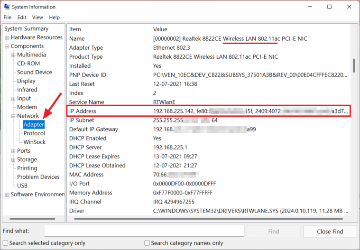Enable Search selected category only checkbox
The image size is (360, 250).
point(5,243)
